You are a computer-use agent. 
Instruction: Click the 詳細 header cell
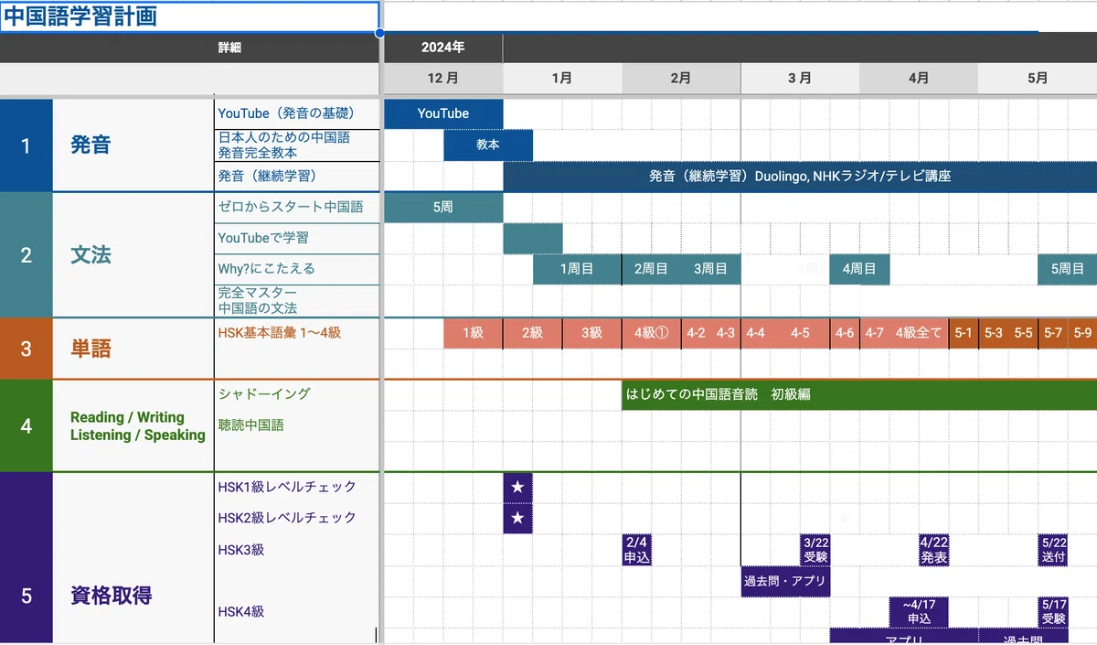coord(229,48)
